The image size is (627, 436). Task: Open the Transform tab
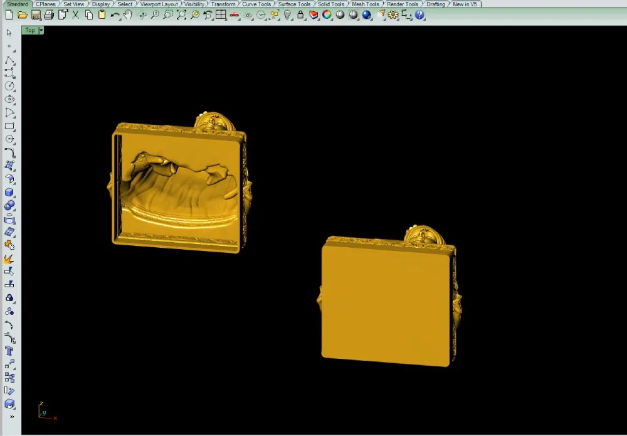(x=224, y=4)
